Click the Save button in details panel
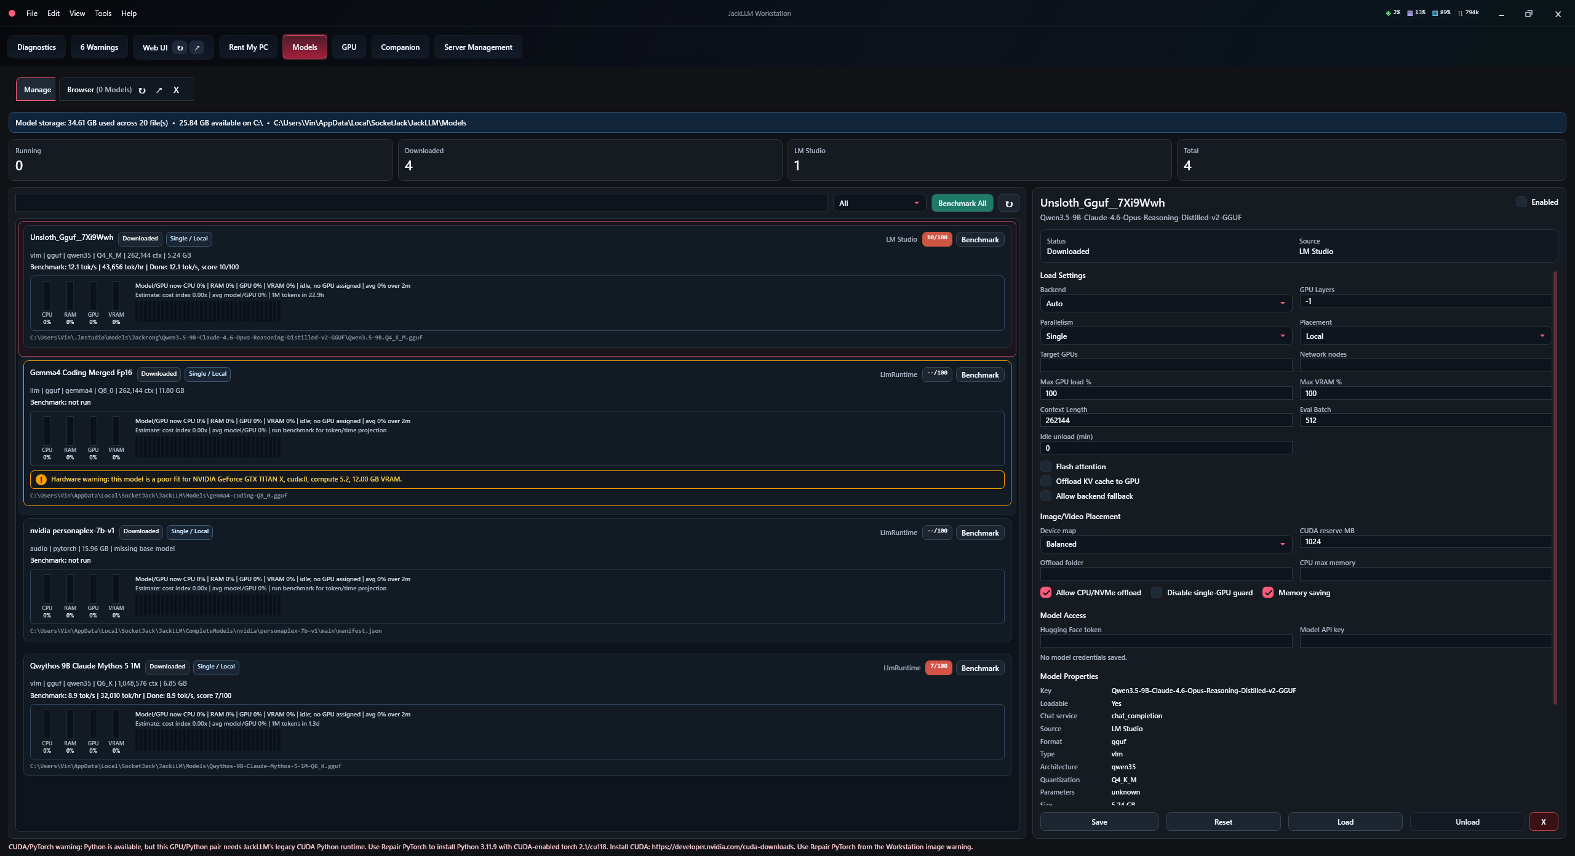Screen dimensions: 1575x856 point(1099,822)
